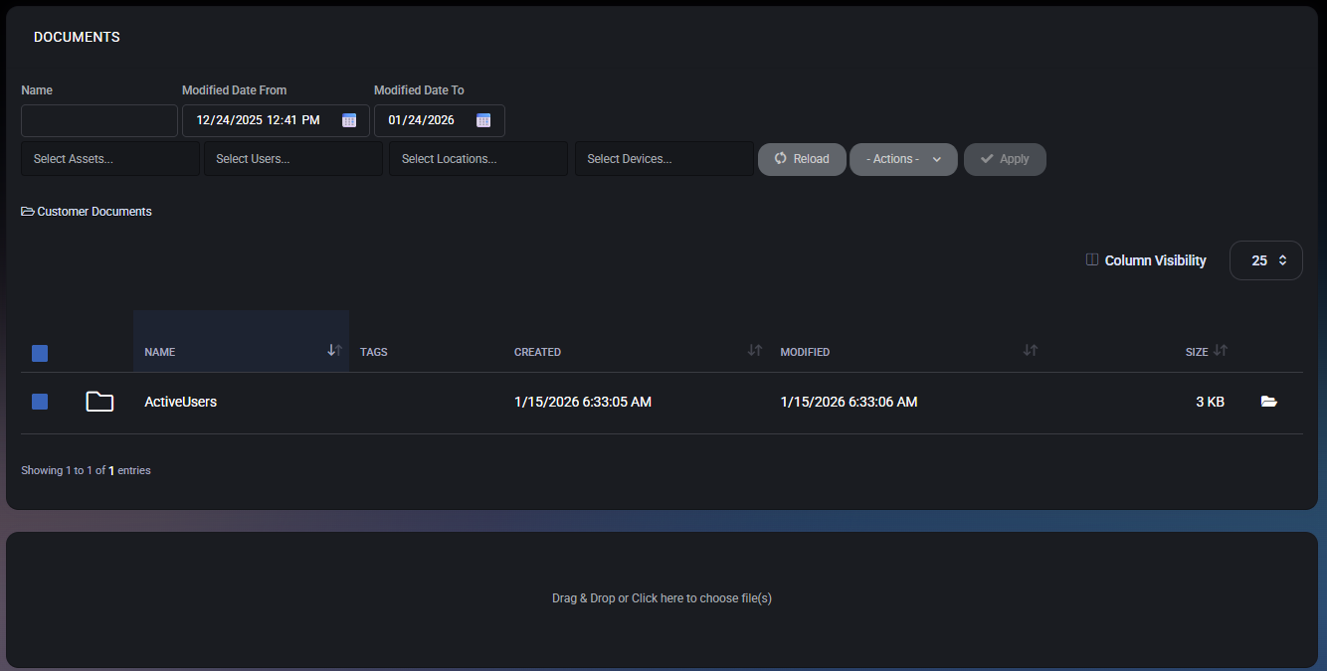Sort by Name column arrow icon
This screenshot has width=1327, height=671.
[x=334, y=351]
